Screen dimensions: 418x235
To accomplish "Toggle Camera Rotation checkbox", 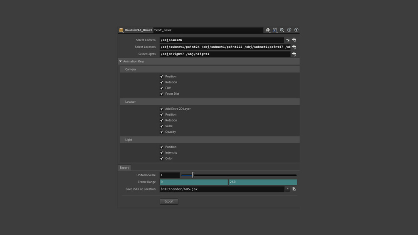I will click(161, 82).
